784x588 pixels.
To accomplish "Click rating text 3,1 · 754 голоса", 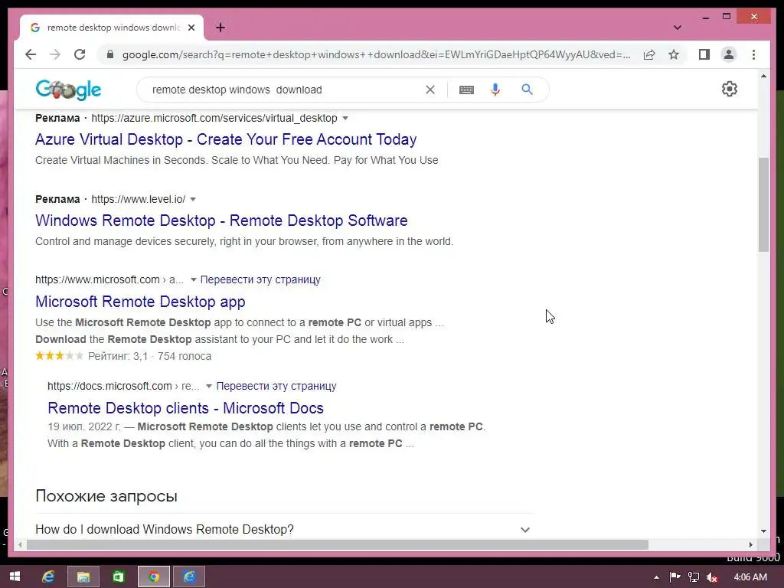I will tap(149, 357).
